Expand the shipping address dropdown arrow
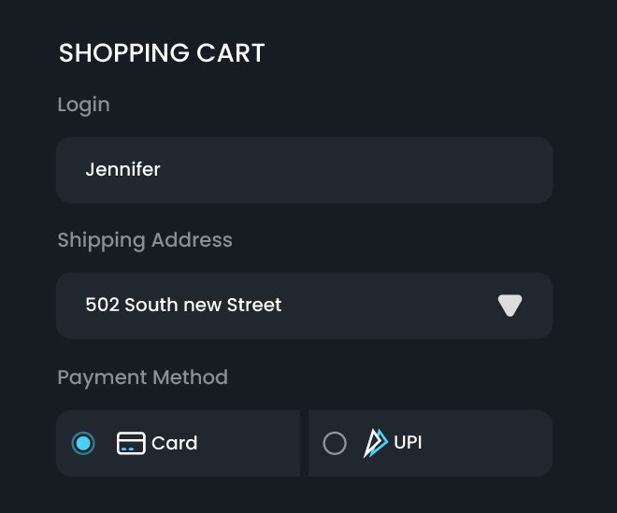The image size is (617, 513). [509, 306]
